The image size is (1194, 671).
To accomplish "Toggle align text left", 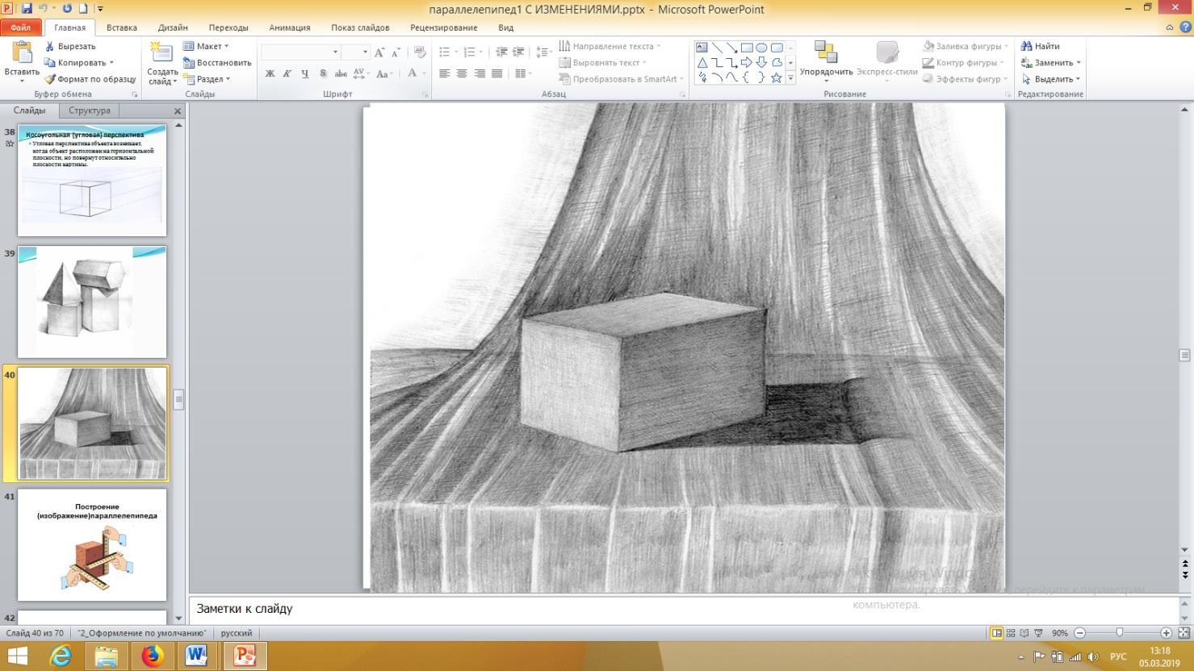I will 444,73.
